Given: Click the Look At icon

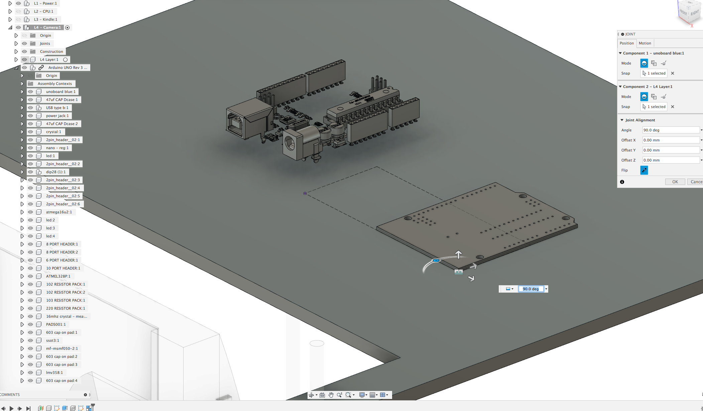Looking at the screenshot, I should point(322,395).
